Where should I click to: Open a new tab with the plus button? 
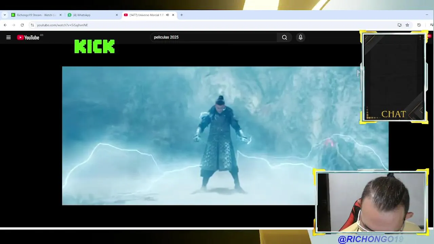pos(181,15)
